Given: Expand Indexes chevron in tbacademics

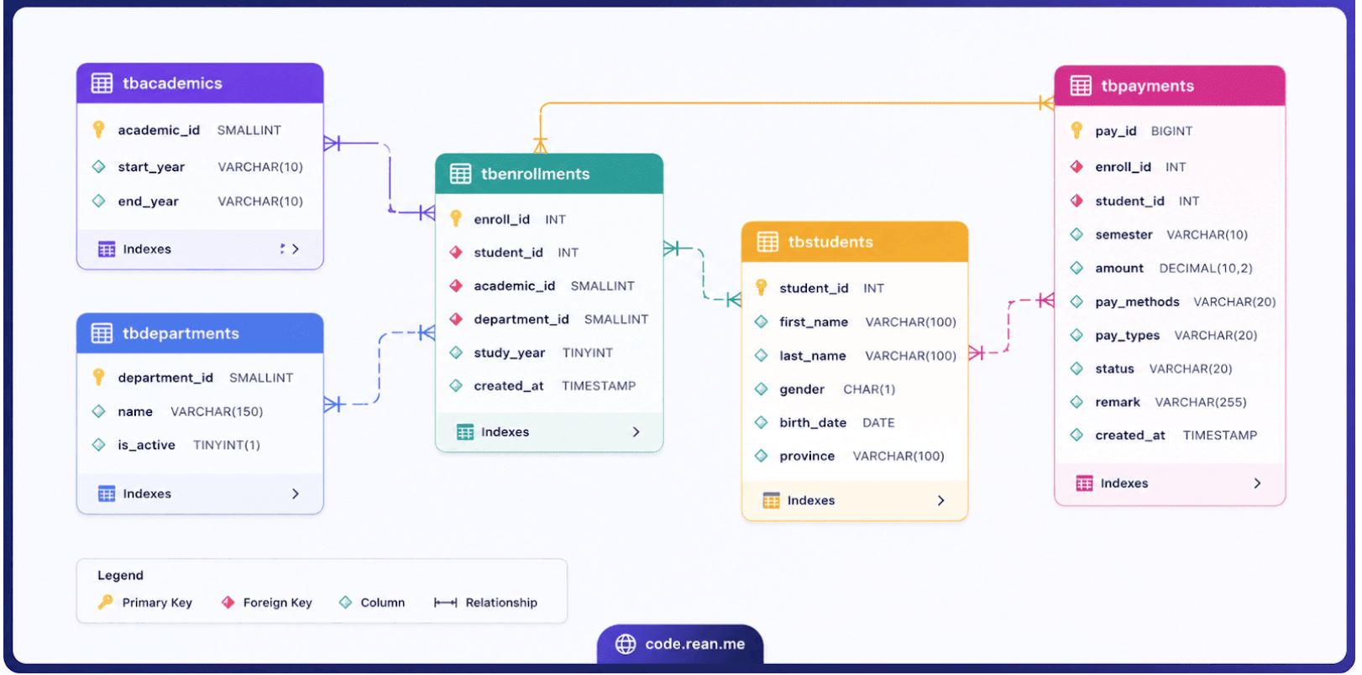Looking at the screenshot, I should click(x=295, y=249).
